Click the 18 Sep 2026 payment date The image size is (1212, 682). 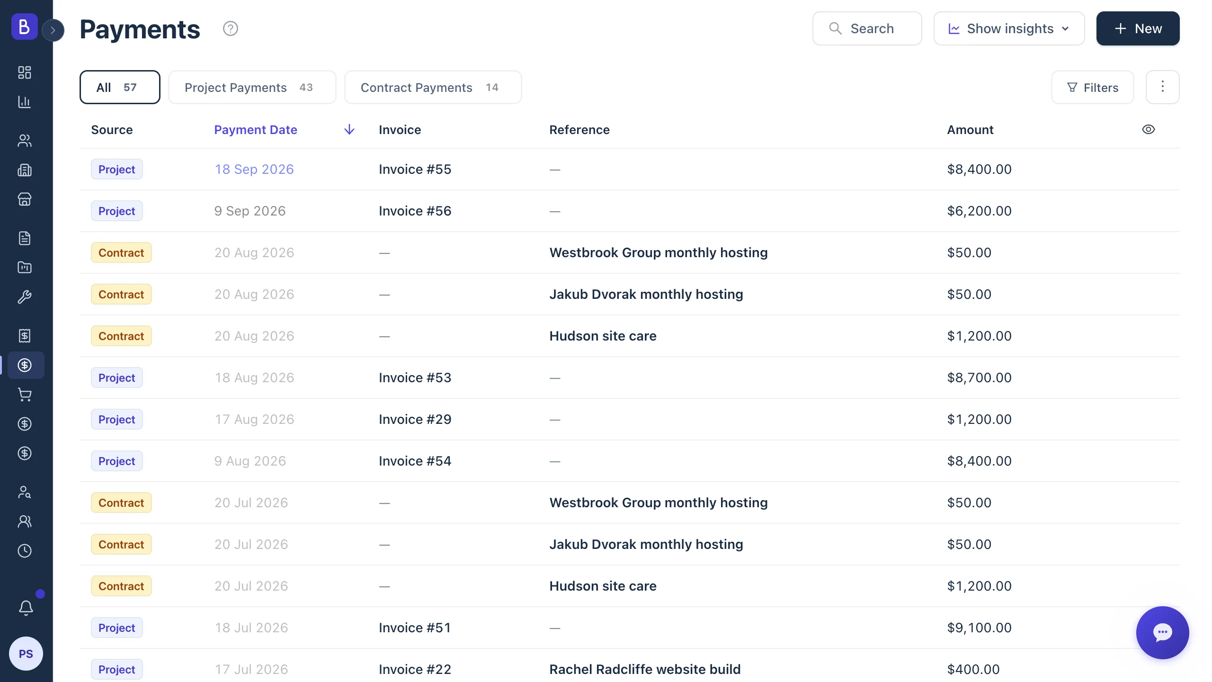click(x=254, y=169)
